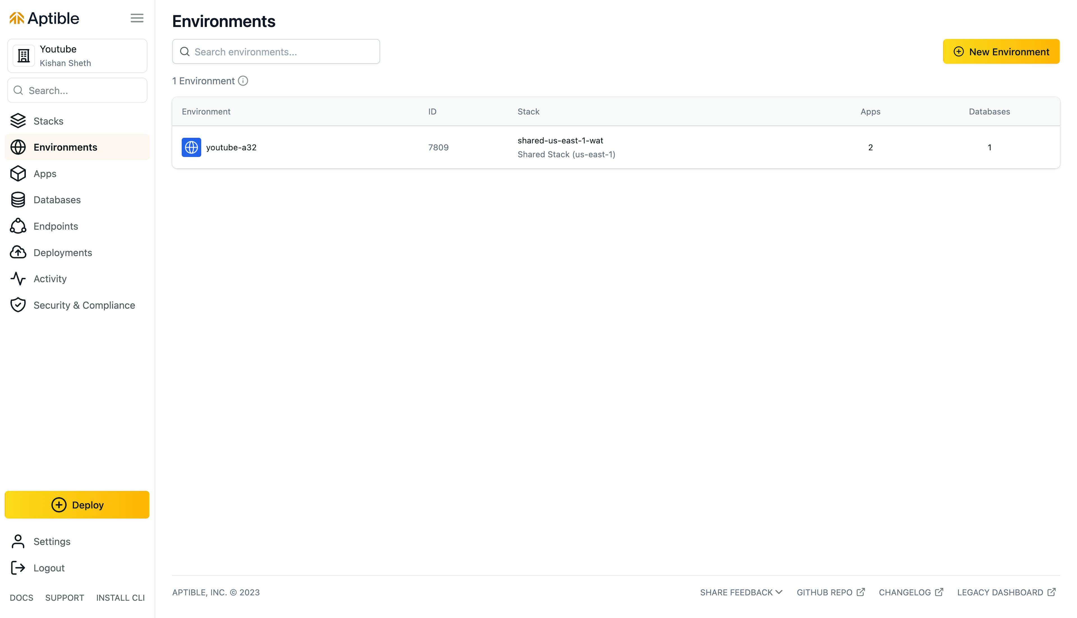
Task: Select the Environments menu item
Action: point(65,147)
